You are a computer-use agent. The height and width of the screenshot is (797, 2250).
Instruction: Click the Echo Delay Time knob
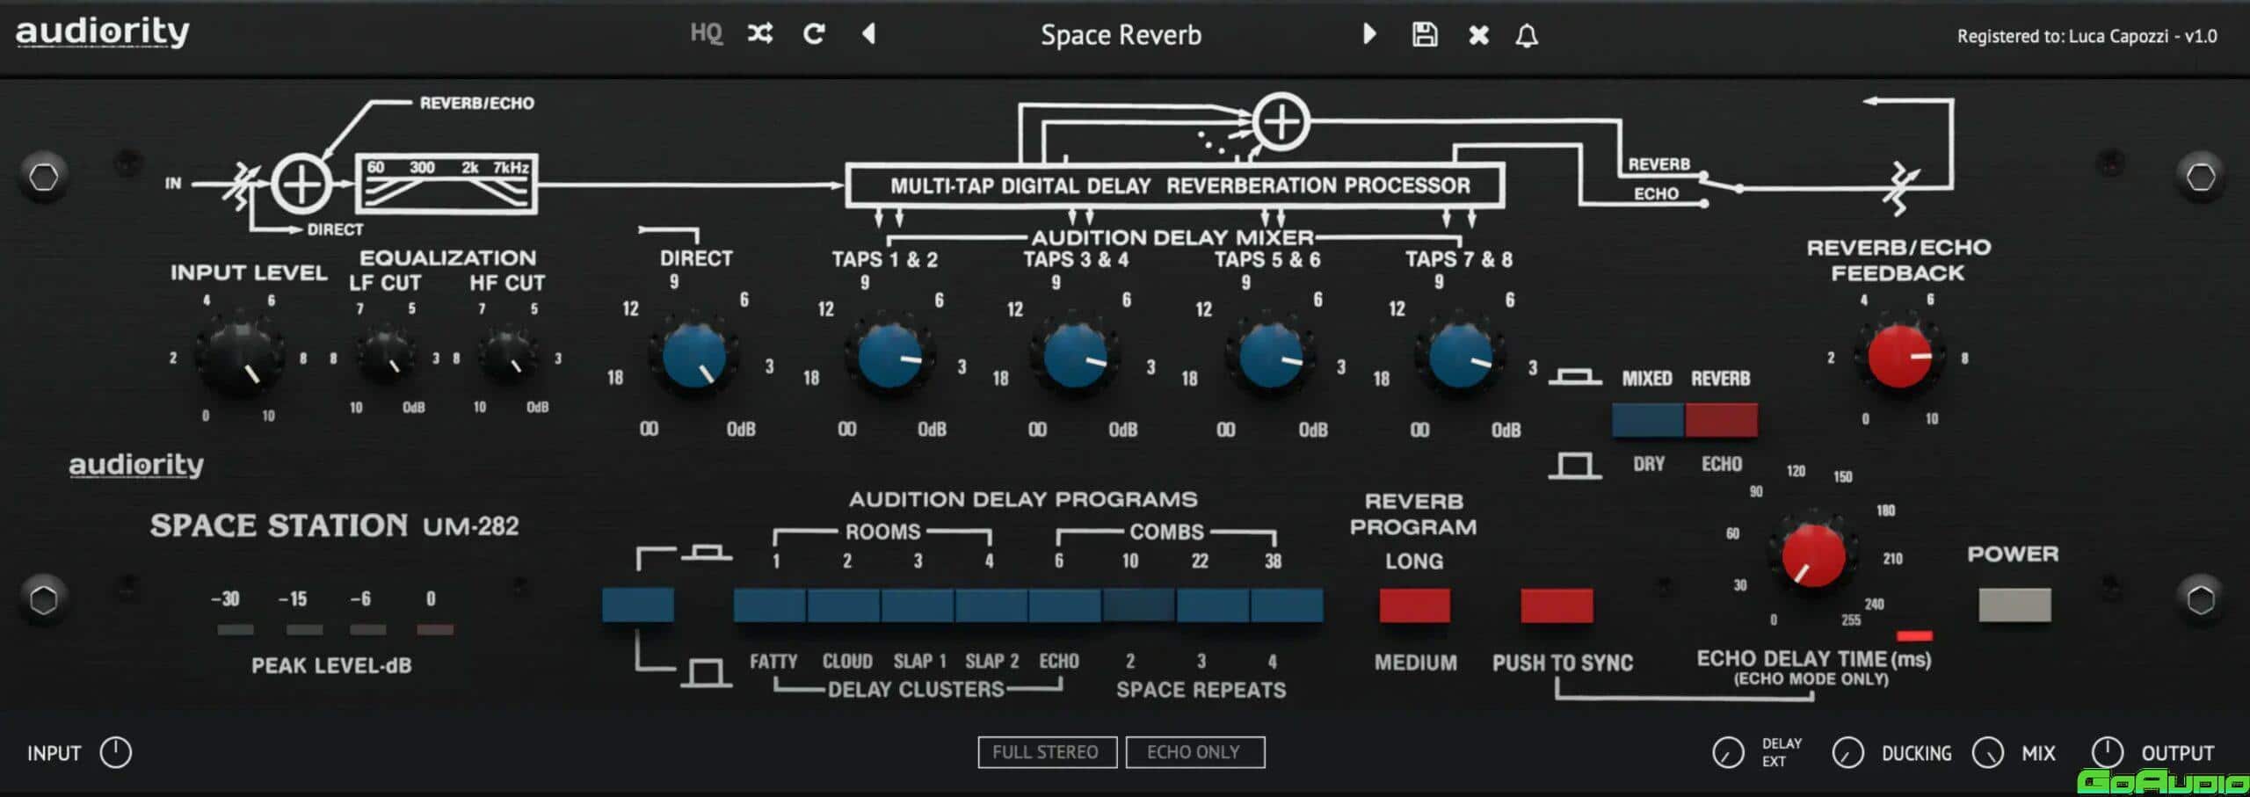[x=1812, y=556]
